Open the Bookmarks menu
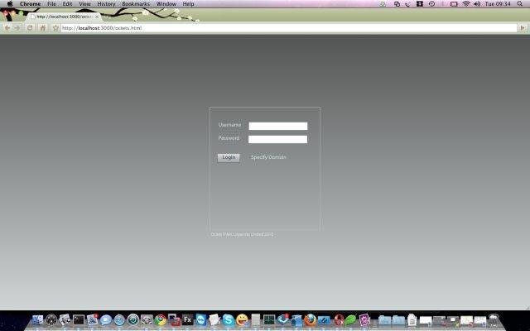530x331 pixels. (x=136, y=3)
